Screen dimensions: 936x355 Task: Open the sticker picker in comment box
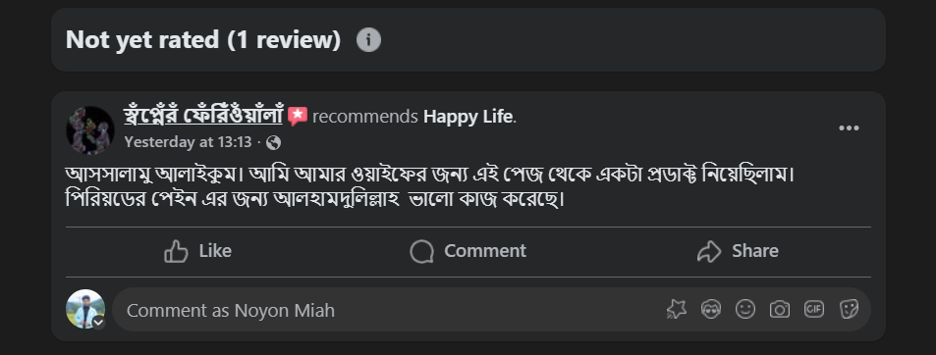click(849, 309)
